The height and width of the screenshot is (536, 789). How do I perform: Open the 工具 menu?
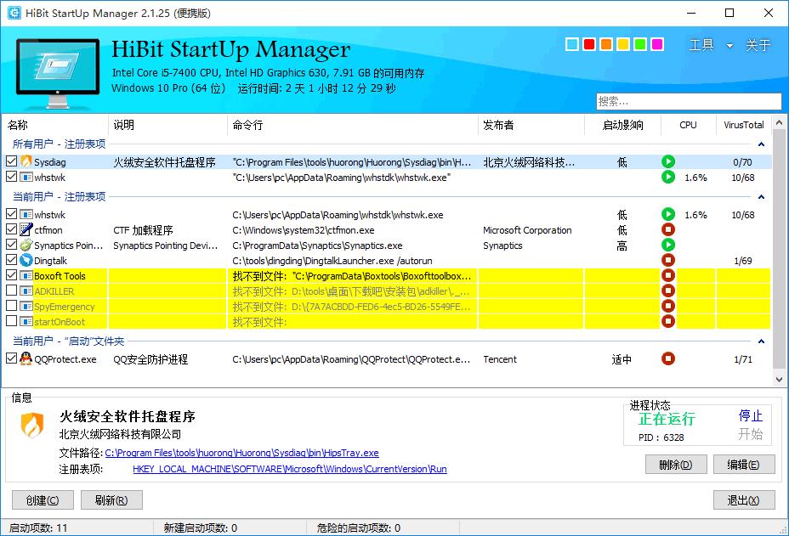(x=701, y=45)
